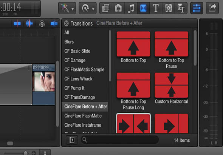
Task: Click the timeline vertical scrollbar
Action: 57,94
